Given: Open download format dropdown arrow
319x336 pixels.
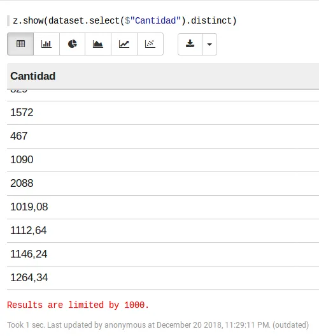Looking at the screenshot, I should 209,44.
